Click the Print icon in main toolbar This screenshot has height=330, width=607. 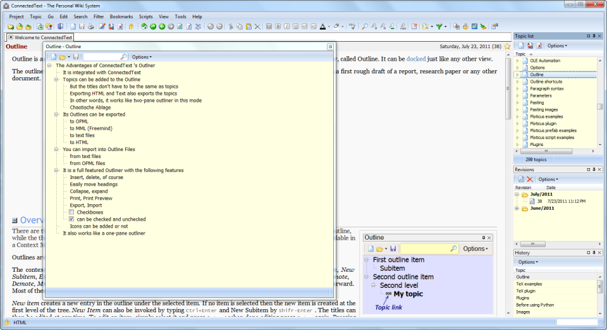pos(90,27)
